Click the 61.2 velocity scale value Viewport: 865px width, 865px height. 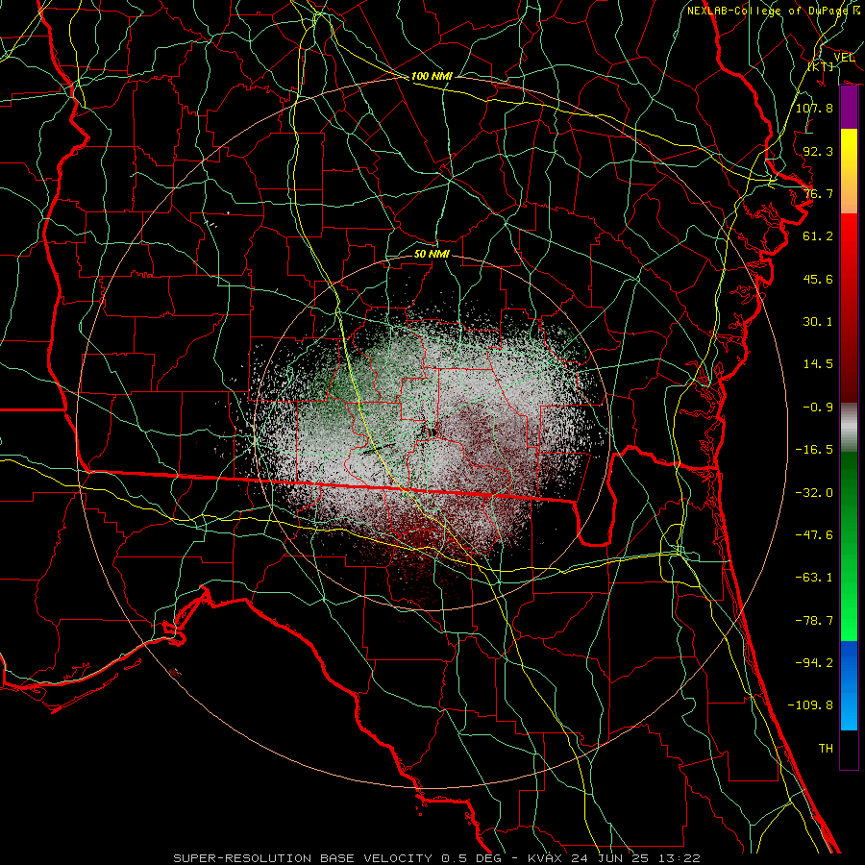click(x=818, y=236)
